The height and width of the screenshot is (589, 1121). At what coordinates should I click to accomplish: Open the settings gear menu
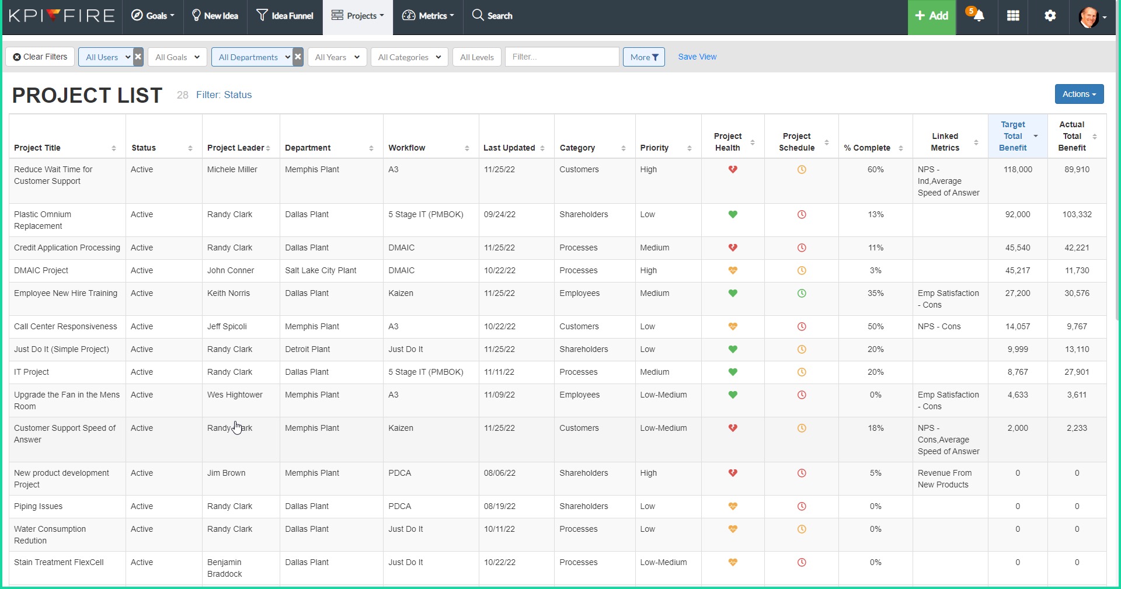click(1050, 16)
